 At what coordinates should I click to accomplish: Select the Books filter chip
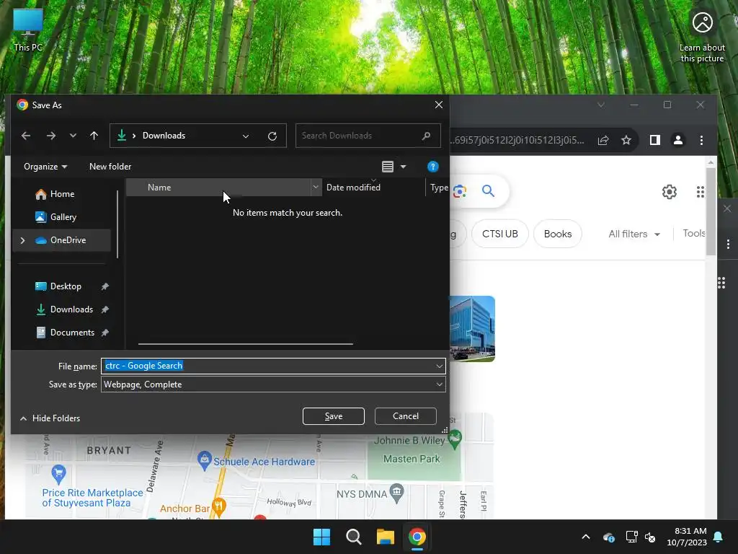[x=558, y=234]
